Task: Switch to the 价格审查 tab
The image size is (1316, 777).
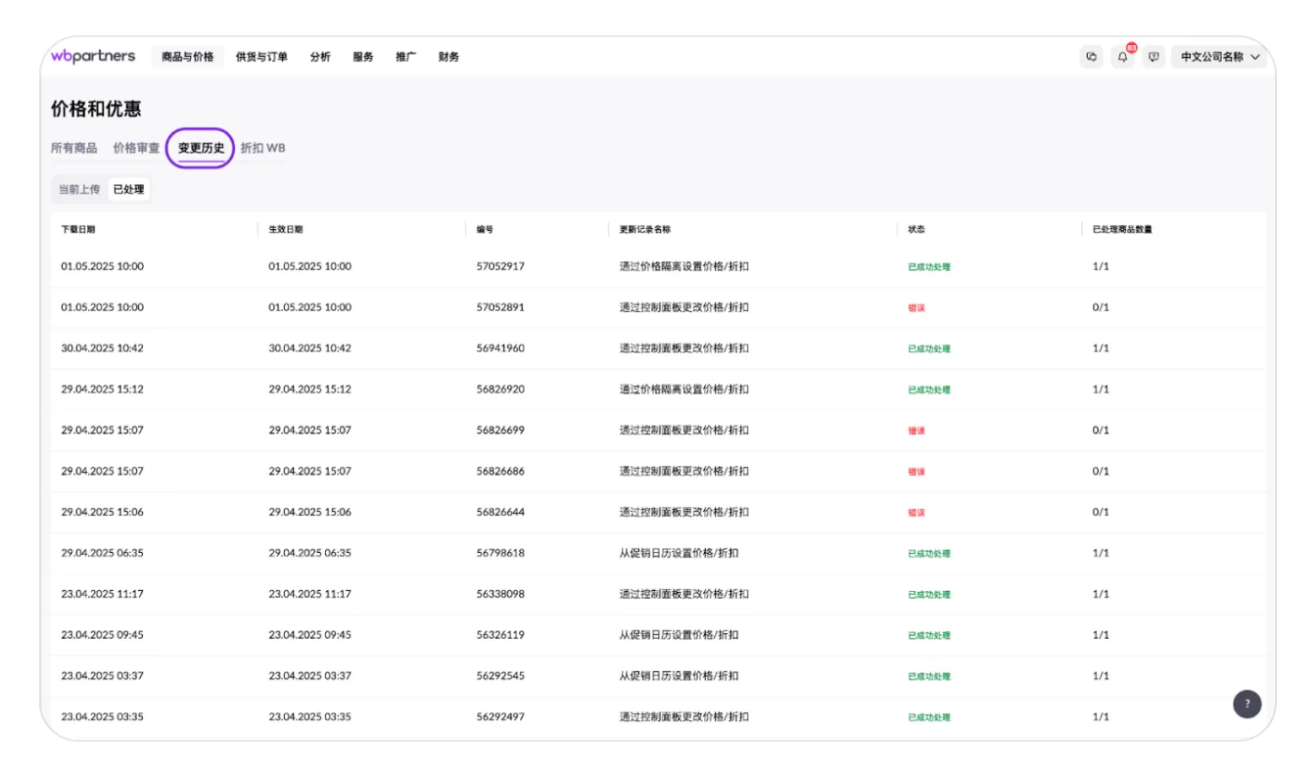Action: [136, 149]
